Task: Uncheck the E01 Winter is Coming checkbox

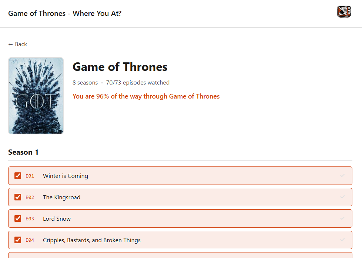Action: pyautogui.click(x=18, y=176)
